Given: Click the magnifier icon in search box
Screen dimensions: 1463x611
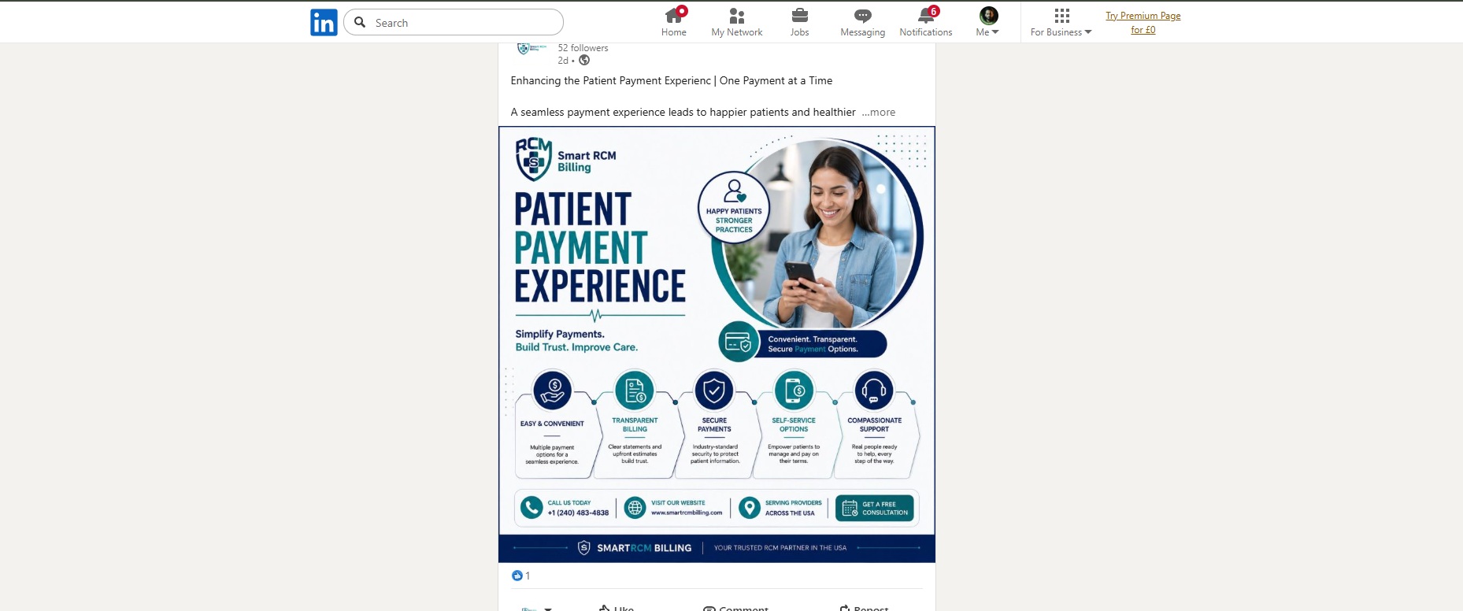Looking at the screenshot, I should pos(360,22).
